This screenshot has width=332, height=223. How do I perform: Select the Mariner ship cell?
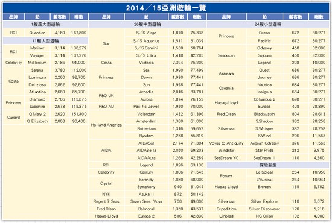(37, 48)
